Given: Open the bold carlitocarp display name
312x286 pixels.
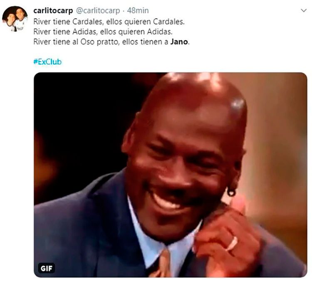Looking at the screenshot, I should click(53, 10).
